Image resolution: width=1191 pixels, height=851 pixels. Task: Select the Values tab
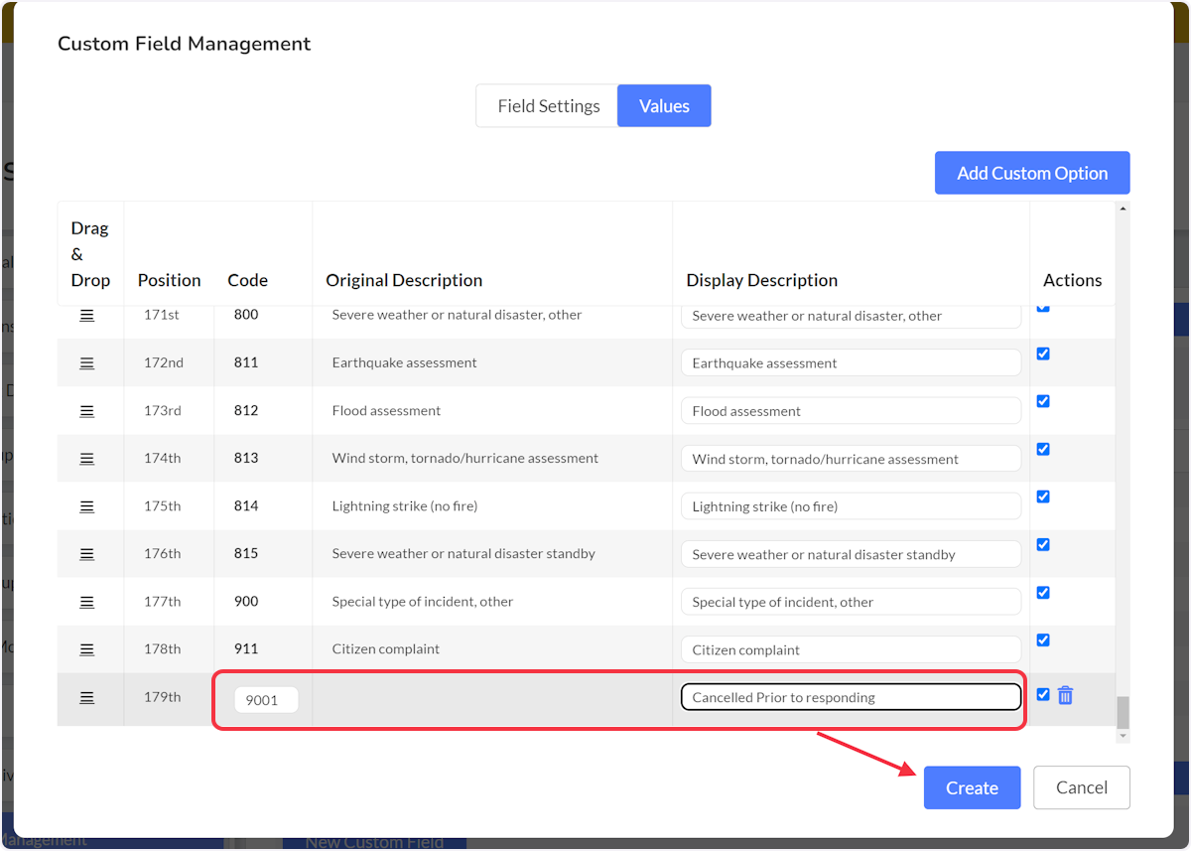[664, 105]
